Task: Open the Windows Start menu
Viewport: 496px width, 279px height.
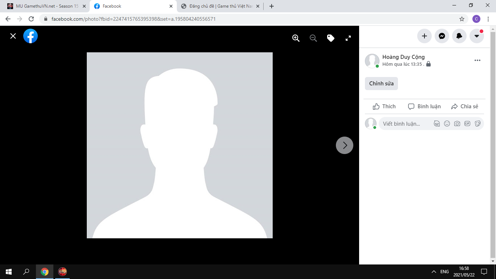Action: [9, 271]
